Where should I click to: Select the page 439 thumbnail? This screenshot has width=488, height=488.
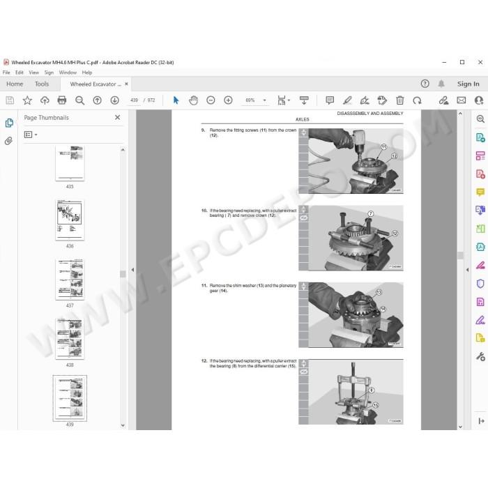click(x=70, y=398)
